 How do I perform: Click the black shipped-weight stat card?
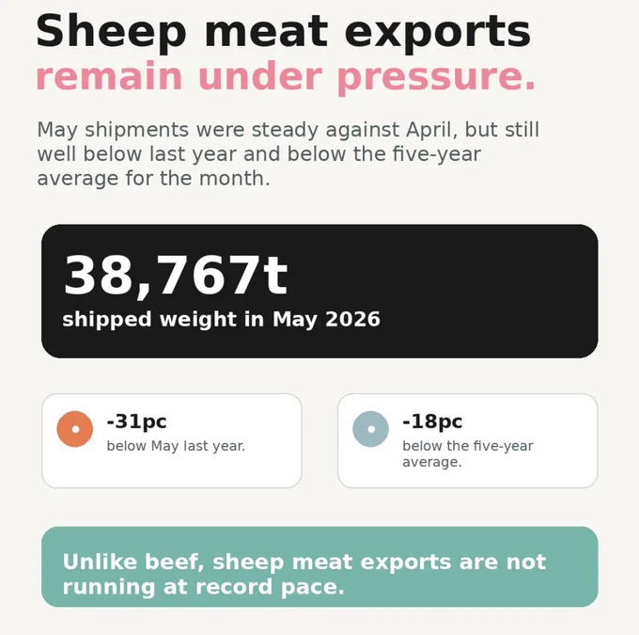(319, 291)
